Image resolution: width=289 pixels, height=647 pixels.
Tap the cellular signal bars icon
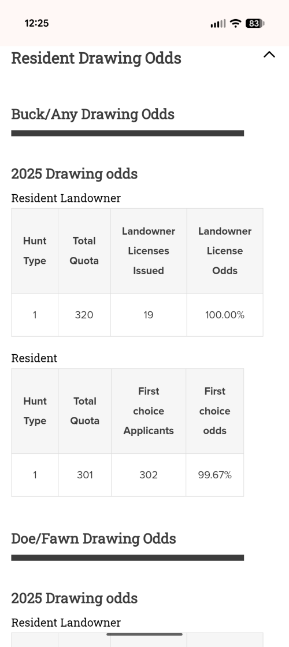click(218, 24)
